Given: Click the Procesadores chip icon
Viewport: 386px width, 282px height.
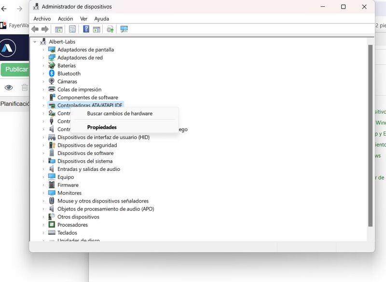Looking at the screenshot, I should [x=52, y=225].
